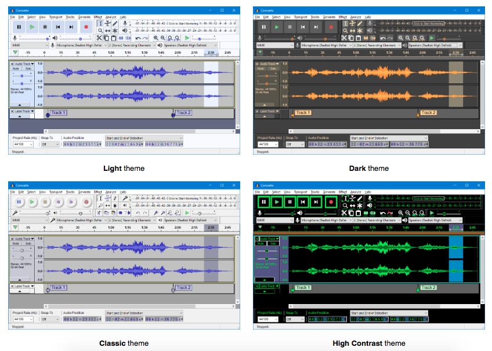Select the Draw pencil tool in Light theme

pyautogui.click(x=115, y=23)
